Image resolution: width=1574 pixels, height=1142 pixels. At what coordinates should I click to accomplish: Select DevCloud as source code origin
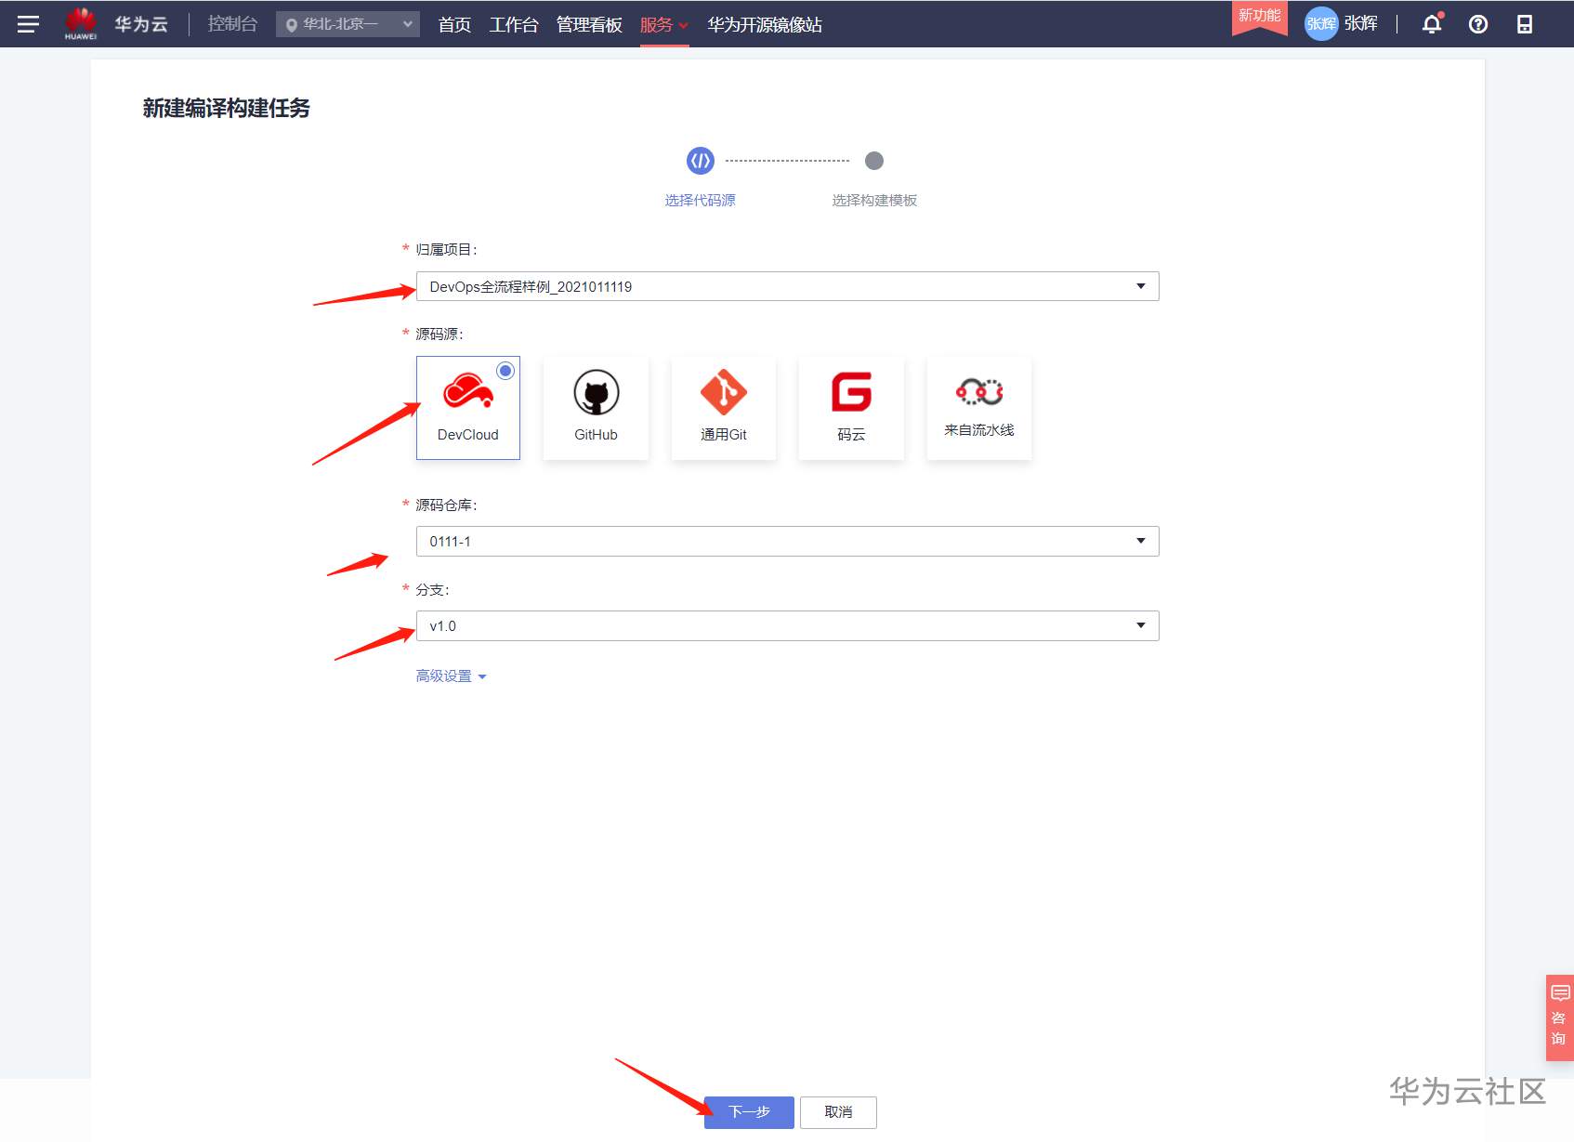[x=468, y=408]
